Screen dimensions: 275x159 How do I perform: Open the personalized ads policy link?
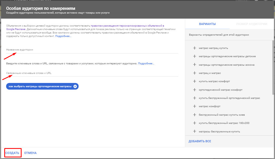127,26
